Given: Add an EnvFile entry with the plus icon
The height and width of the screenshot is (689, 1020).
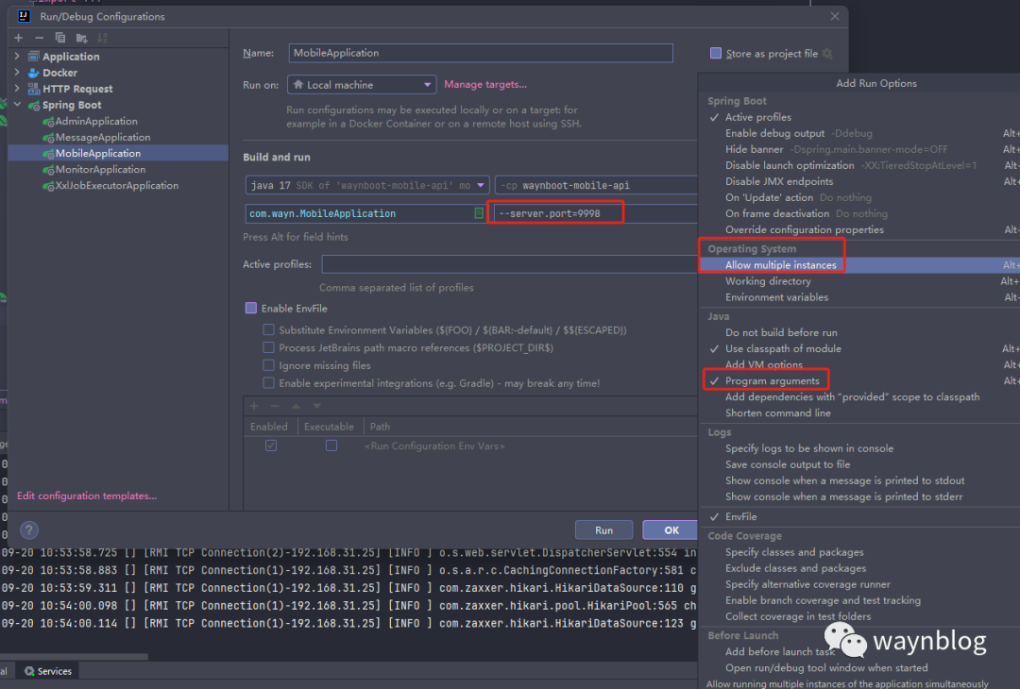Looking at the screenshot, I should (254, 406).
